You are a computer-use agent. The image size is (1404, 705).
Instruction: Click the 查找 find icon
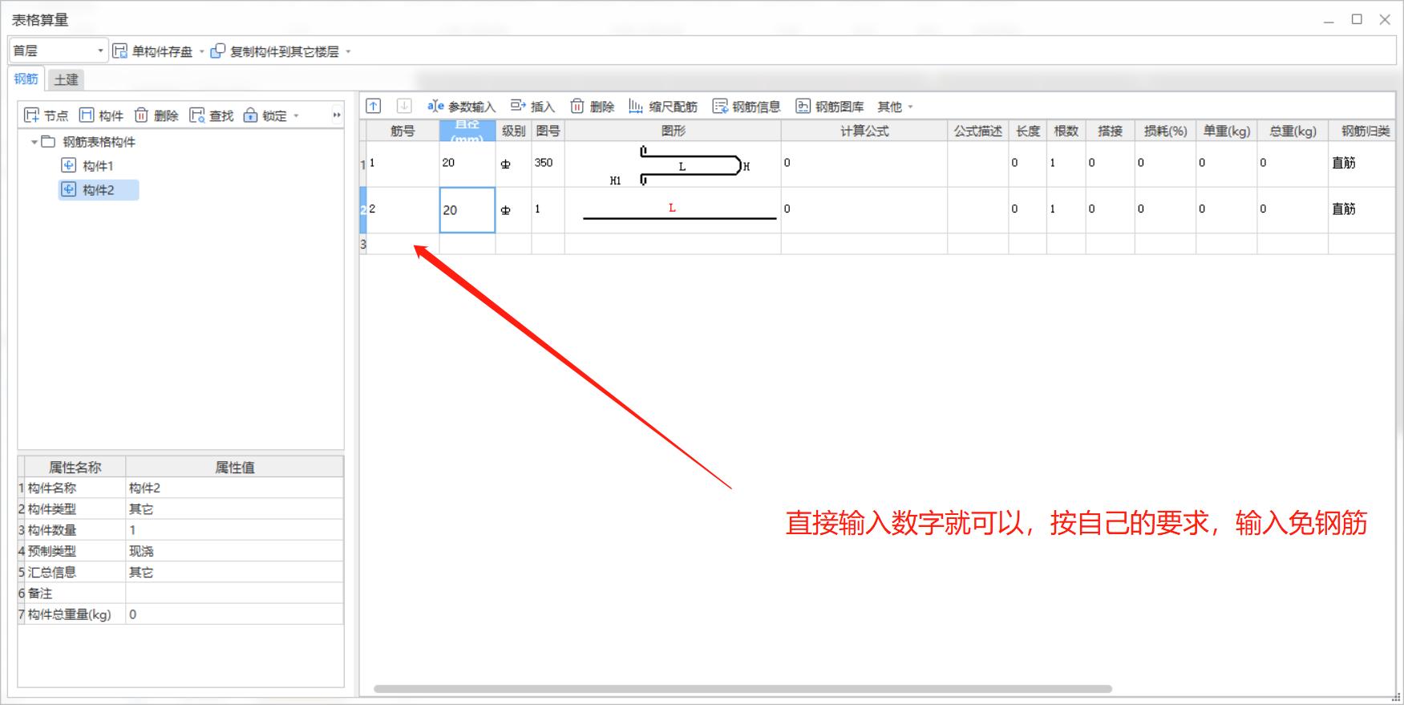click(197, 115)
